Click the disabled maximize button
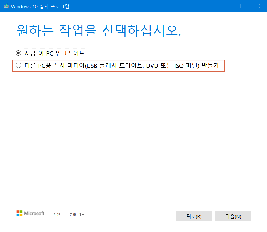 click(238, 6)
